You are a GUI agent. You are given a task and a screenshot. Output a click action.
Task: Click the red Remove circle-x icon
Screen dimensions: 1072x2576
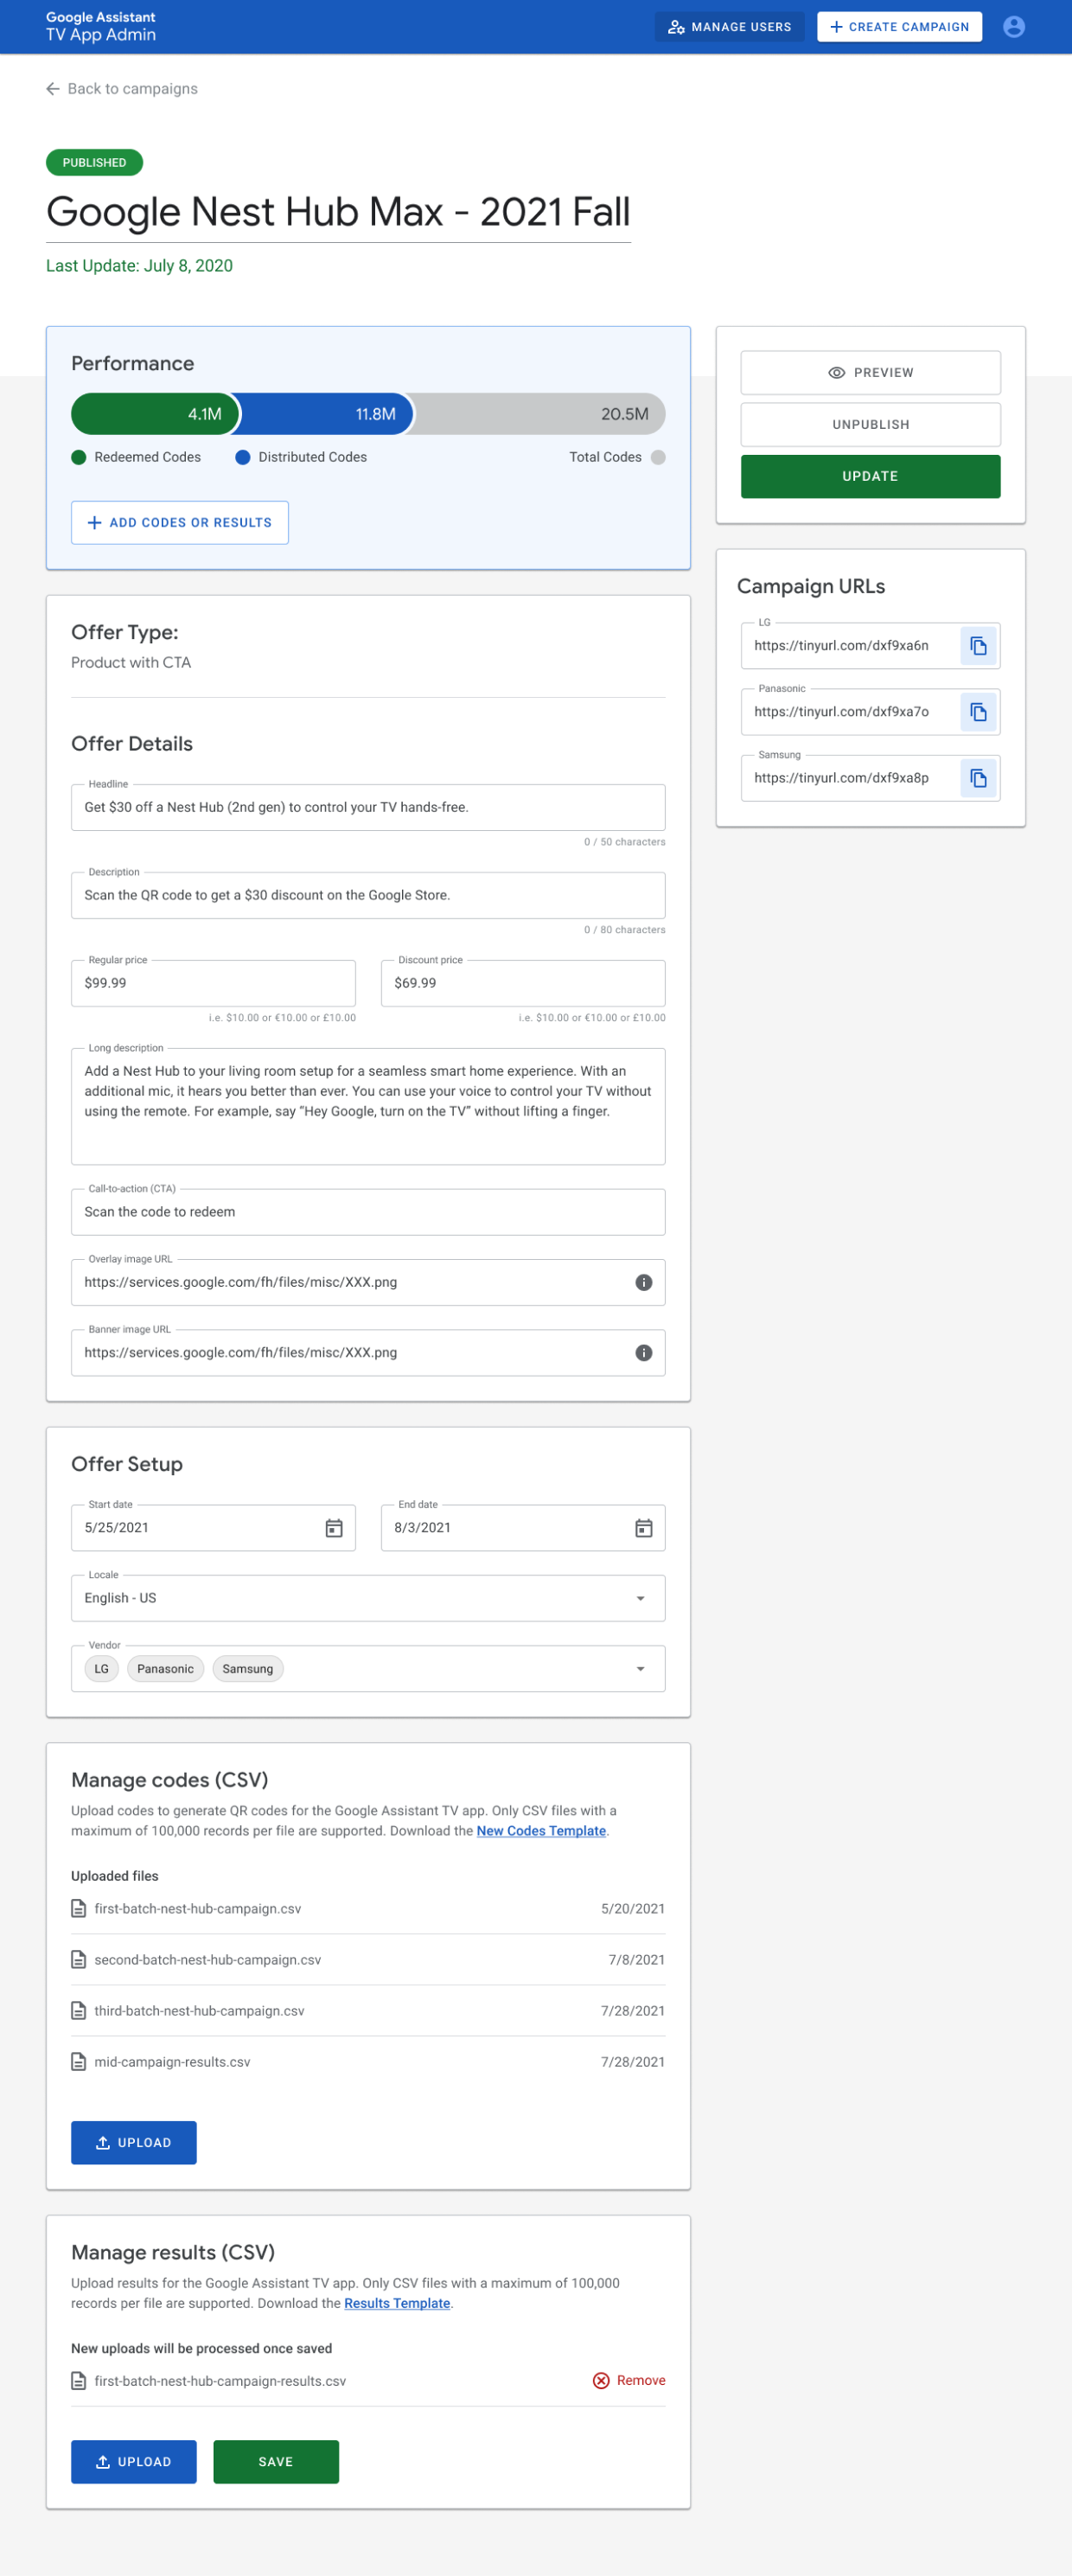click(601, 2381)
